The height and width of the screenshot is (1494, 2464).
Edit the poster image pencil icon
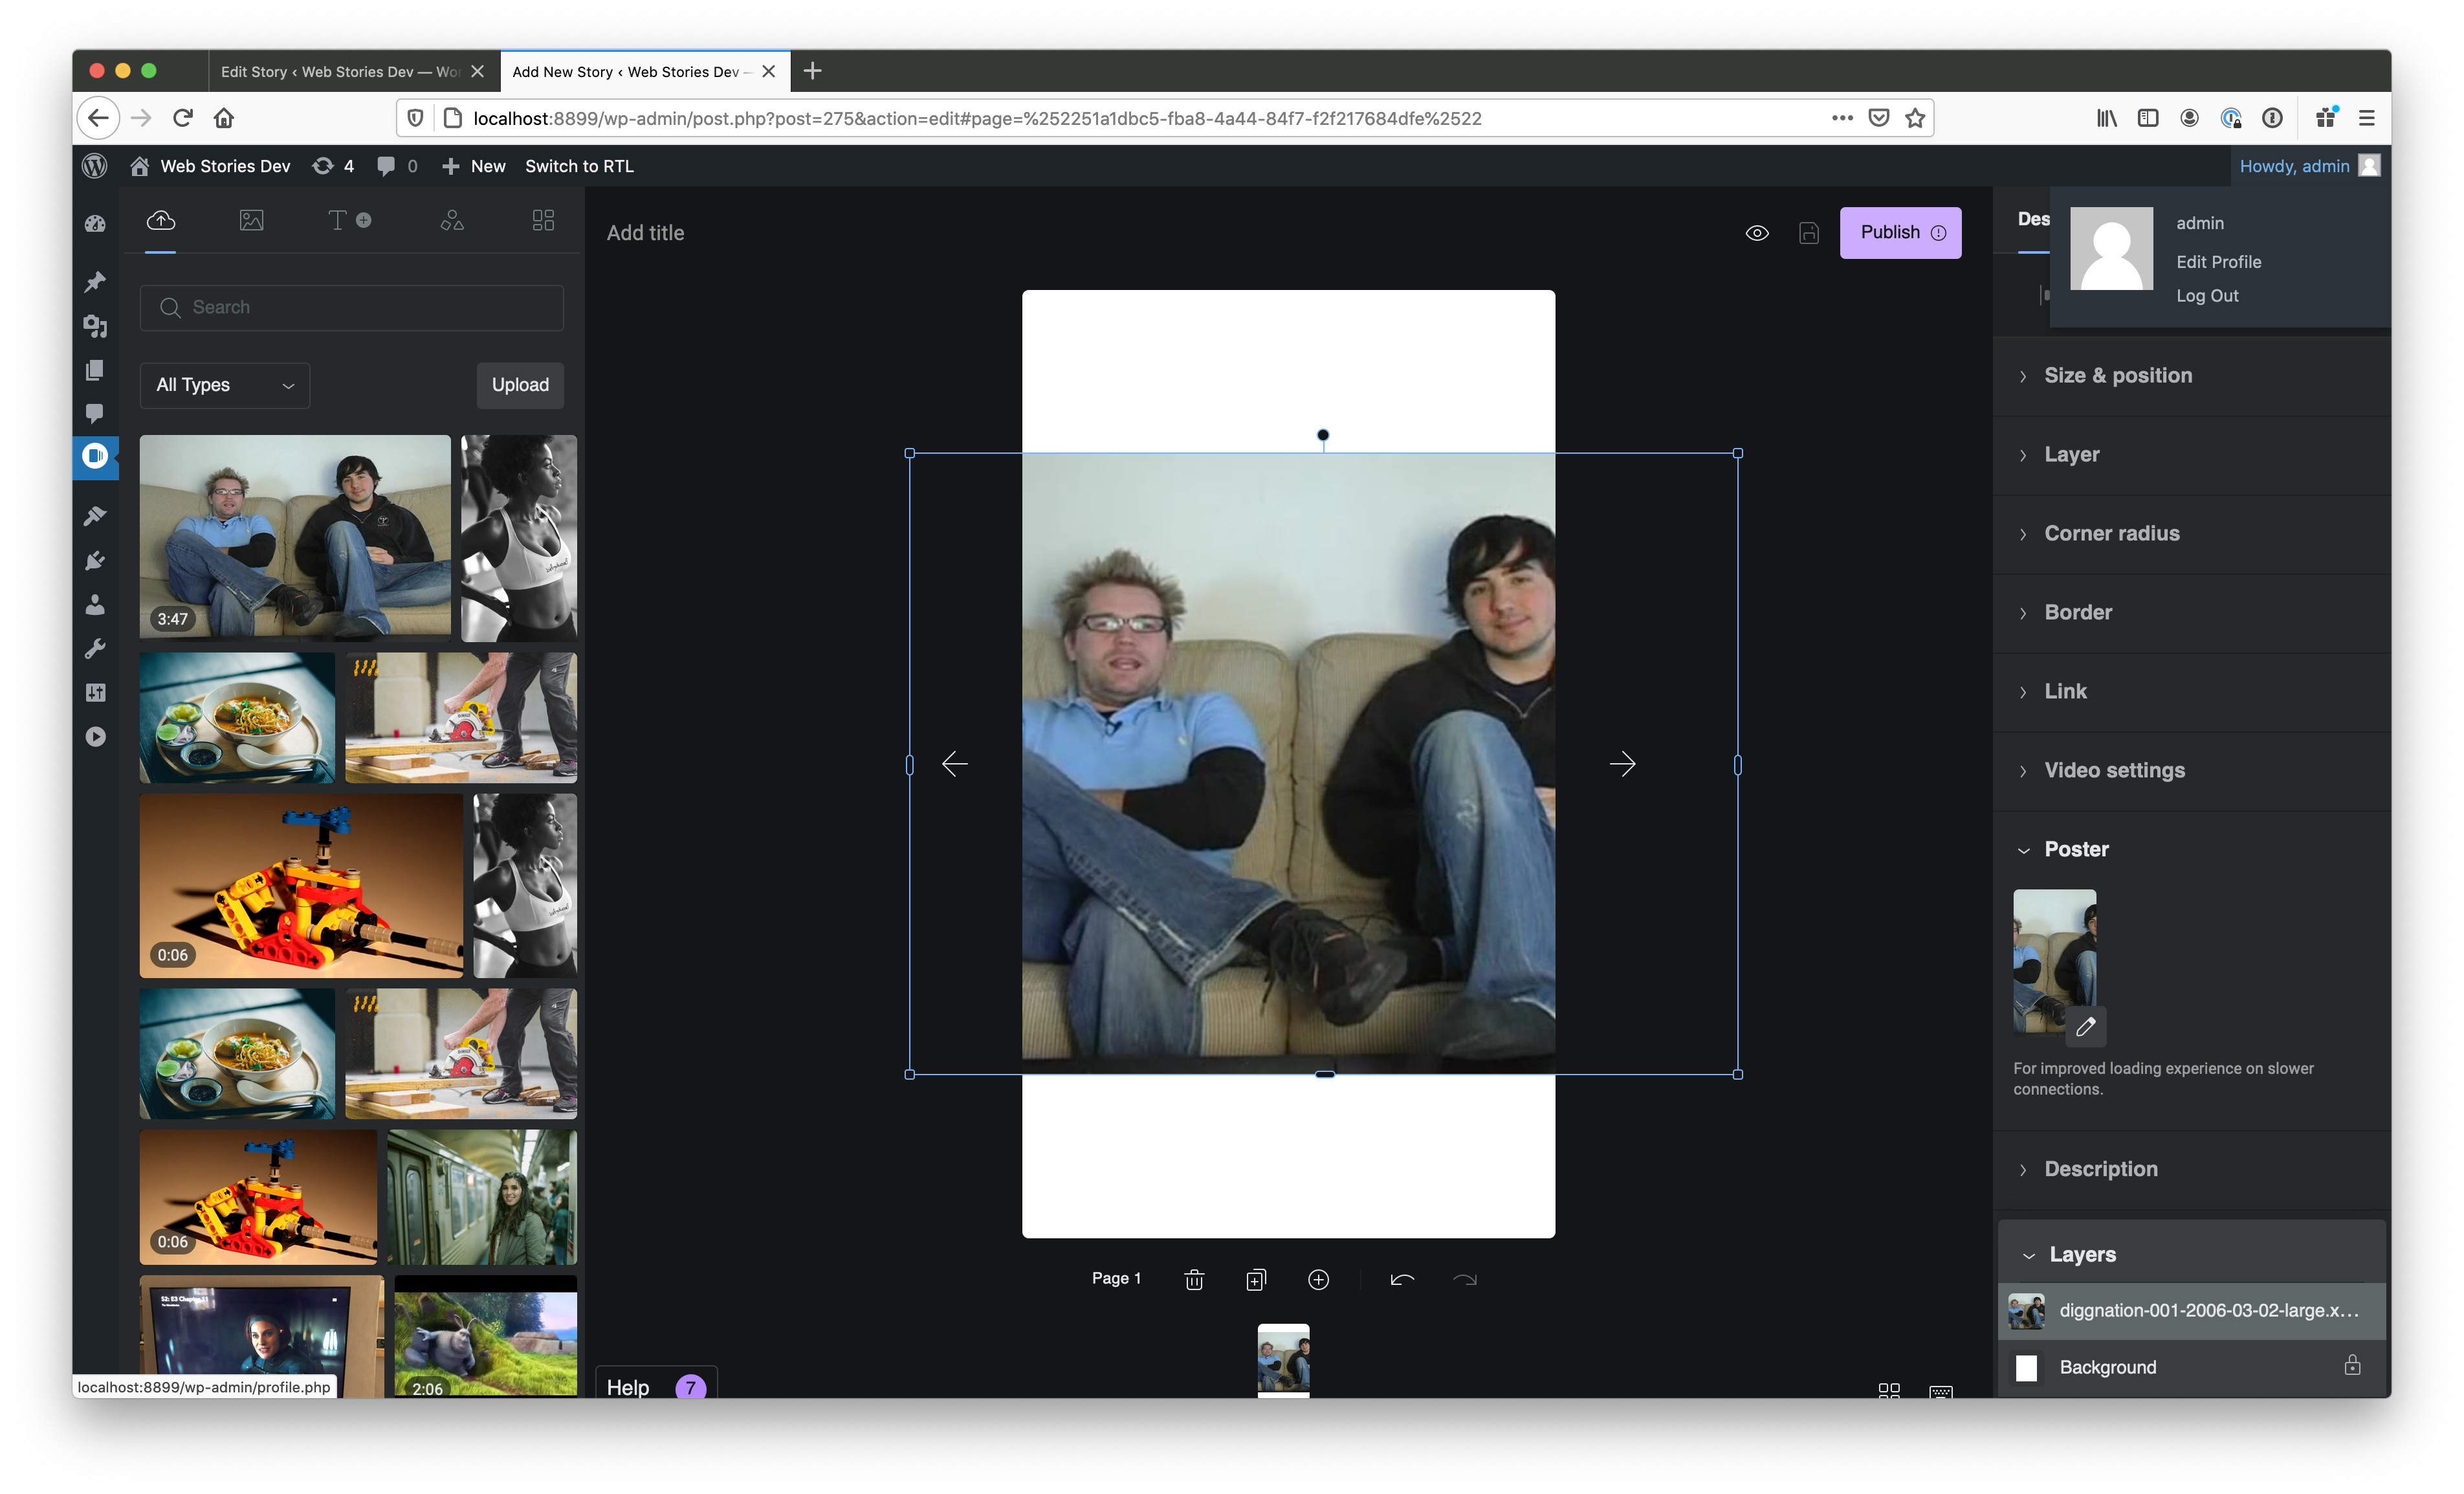2085,1027
